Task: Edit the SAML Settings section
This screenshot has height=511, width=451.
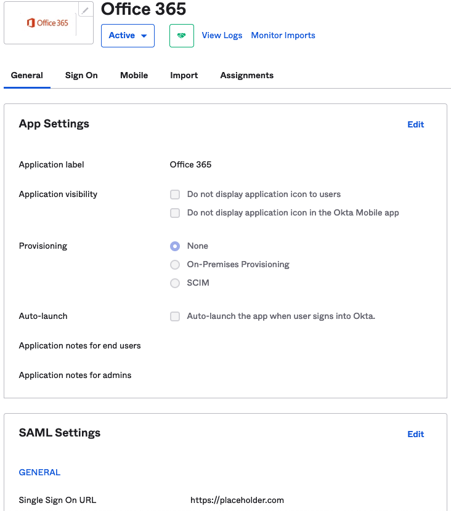Action: point(415,434)
